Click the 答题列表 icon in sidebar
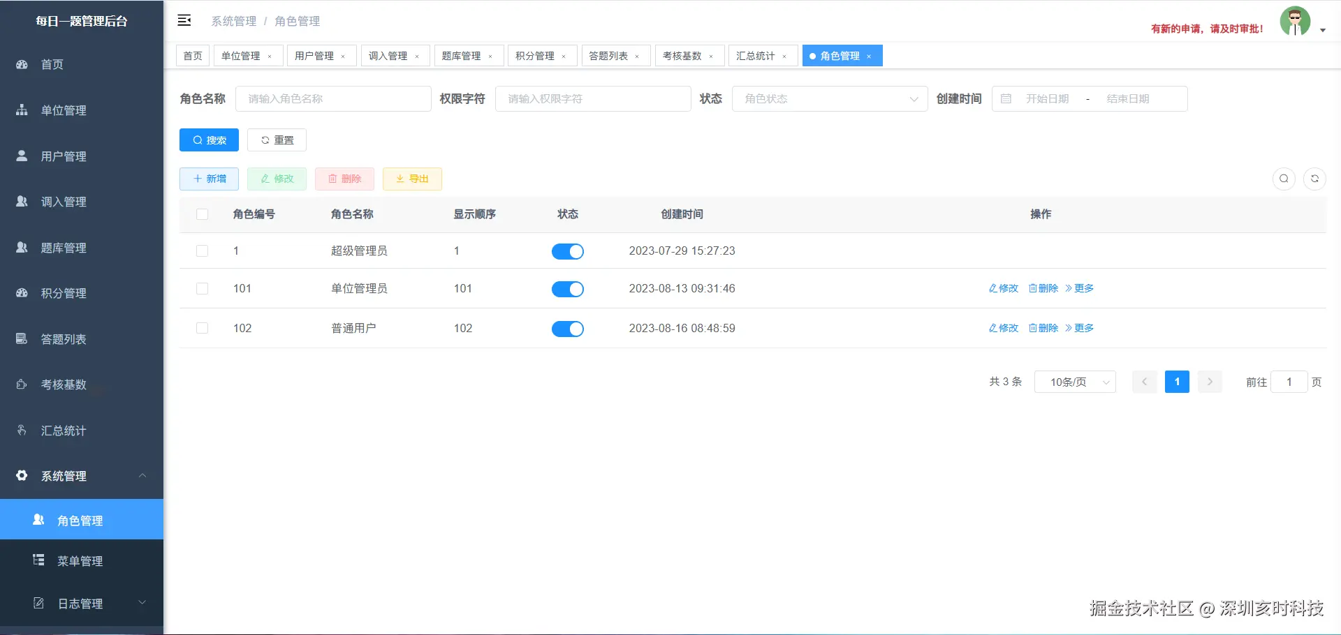 22,338
